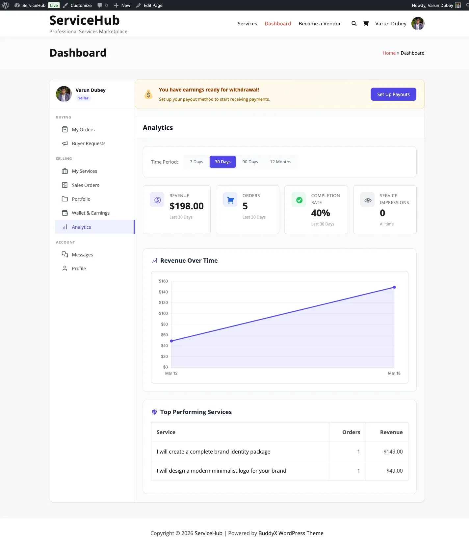Click Edit Page in the admin bar
469x548 pixels.
(x=149, y=5)
